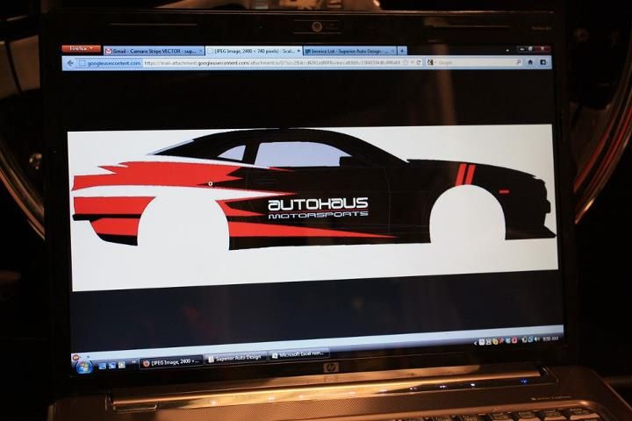Switch to Microsoft Excel in the taskbar
Screen dimensions: 632x421
click(x=298, y=354)
